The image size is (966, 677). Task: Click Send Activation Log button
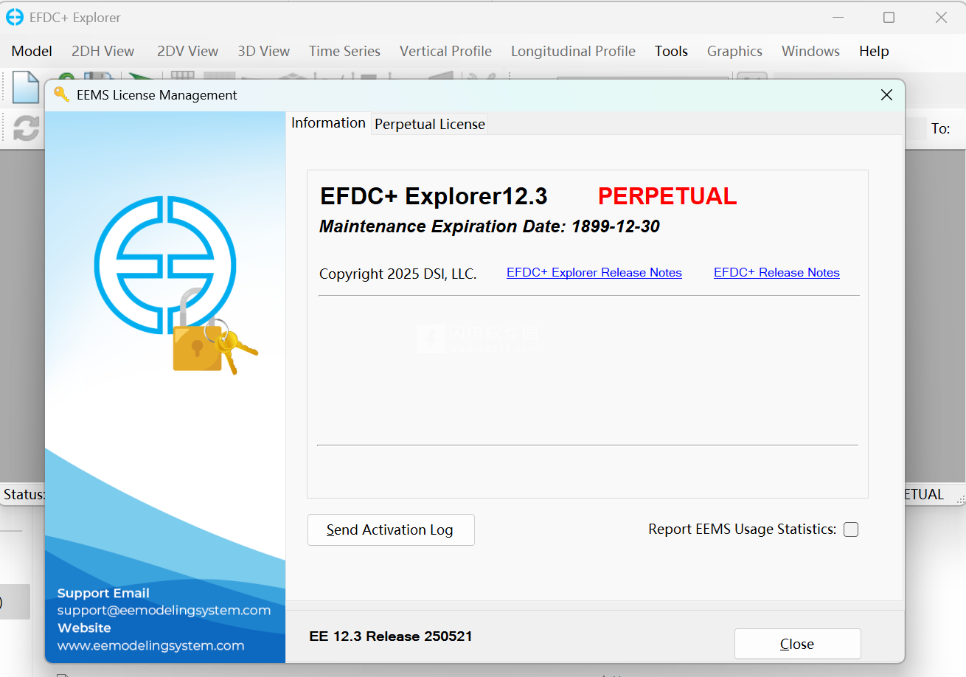391,530
